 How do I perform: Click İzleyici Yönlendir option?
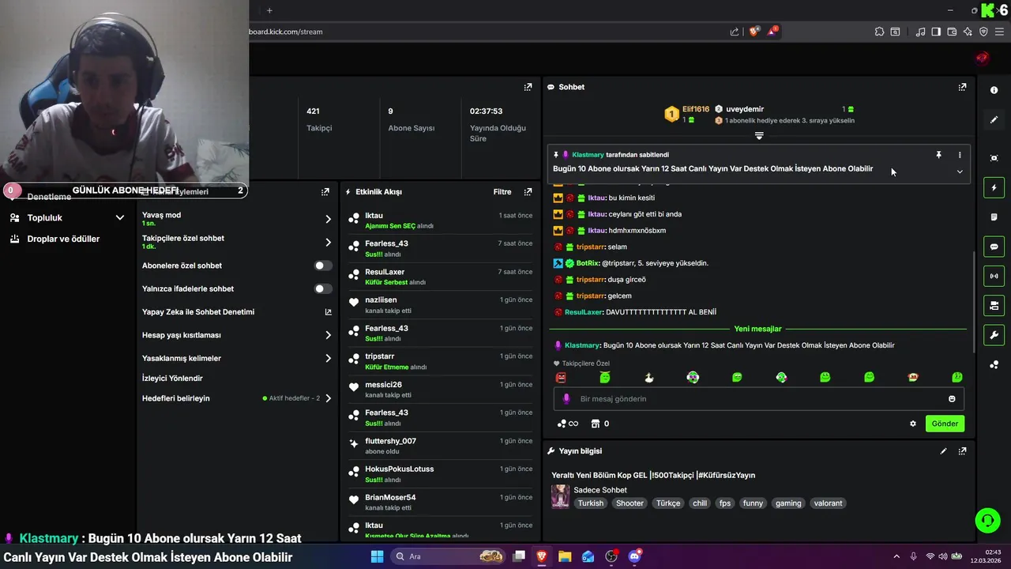coord(172,379)
